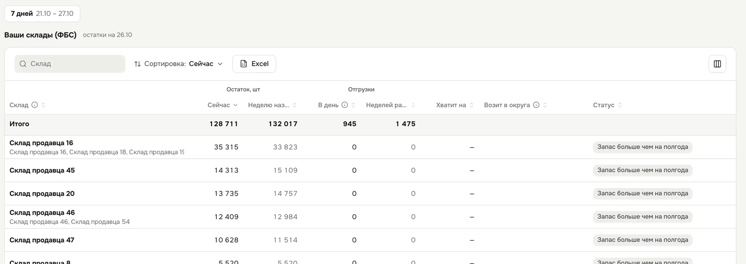Image resolution: width=746 pixels, height=264 pixels.
Task: Click the Склад продавца 47 status badge
Action: click(x=642, y=240)
